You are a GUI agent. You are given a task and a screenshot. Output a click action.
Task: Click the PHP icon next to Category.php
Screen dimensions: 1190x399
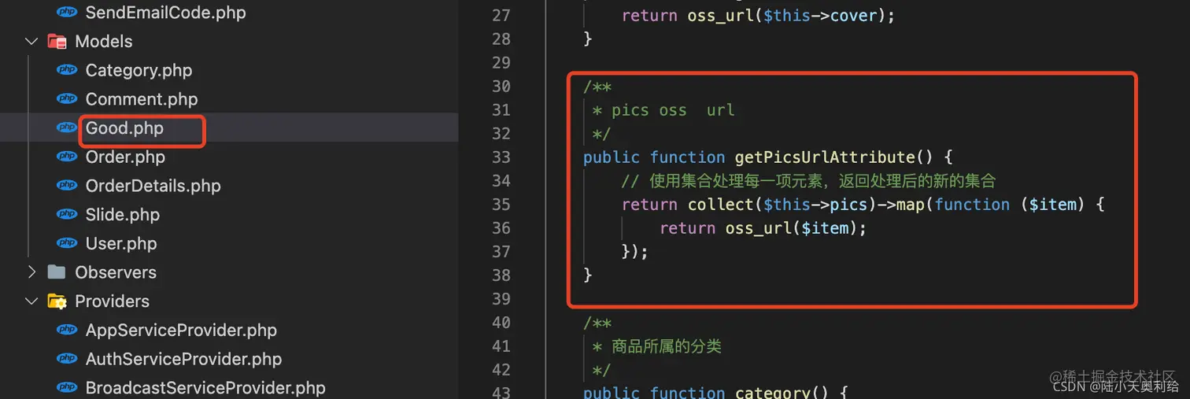67,70
